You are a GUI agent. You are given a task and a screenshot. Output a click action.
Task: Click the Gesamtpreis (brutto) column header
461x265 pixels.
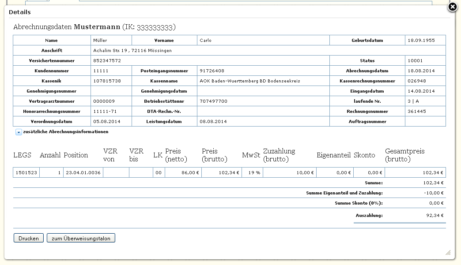pyautogui.click(x=405, y=155)
